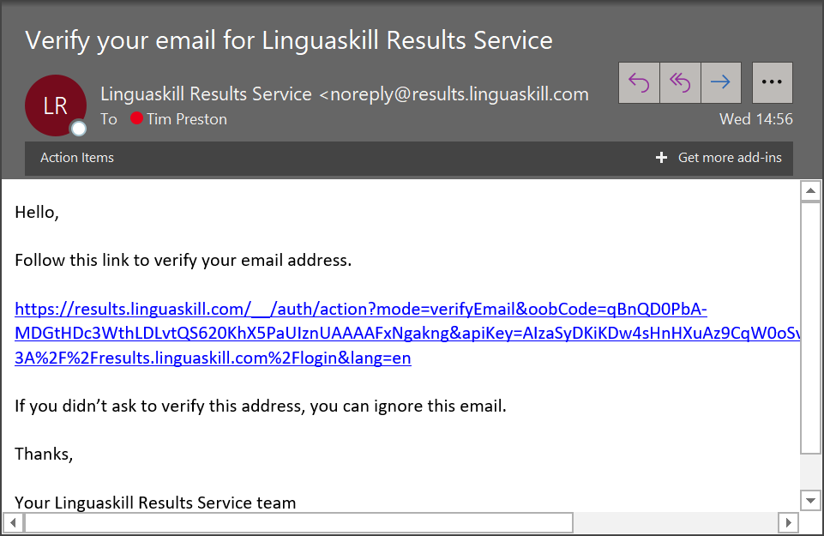Screen dimensions: 824x536
Task: Click the Forward arrow icon
Action: (x=720, y=82)
